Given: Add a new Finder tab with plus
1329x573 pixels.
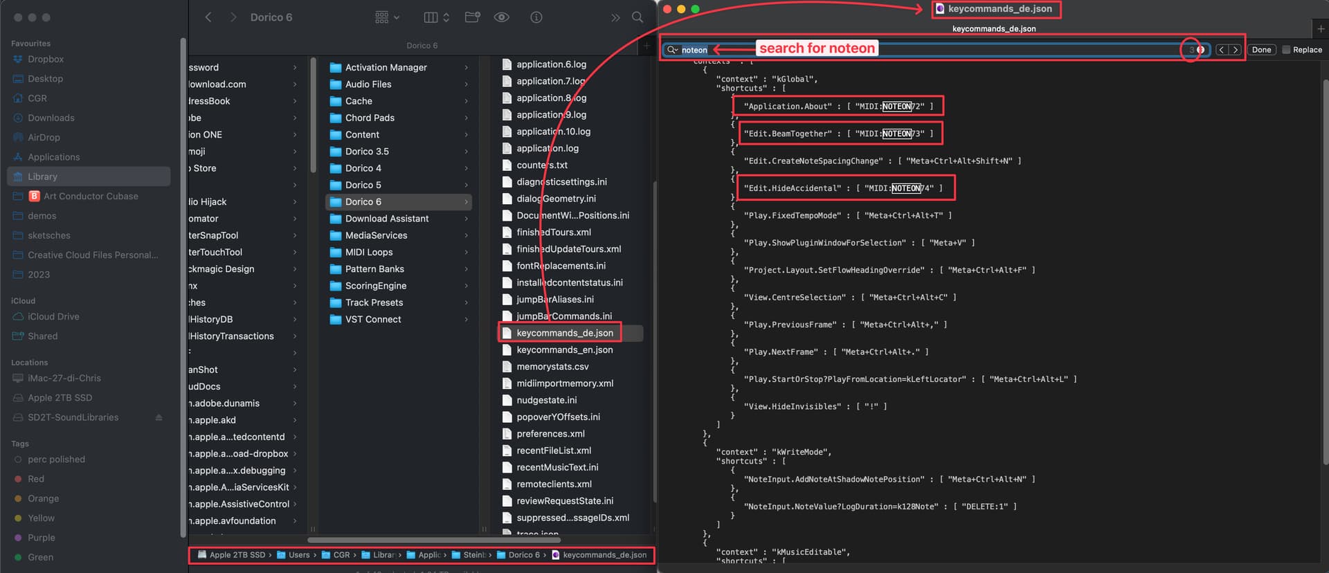Looking at the screenshot, I should point(647,46).
